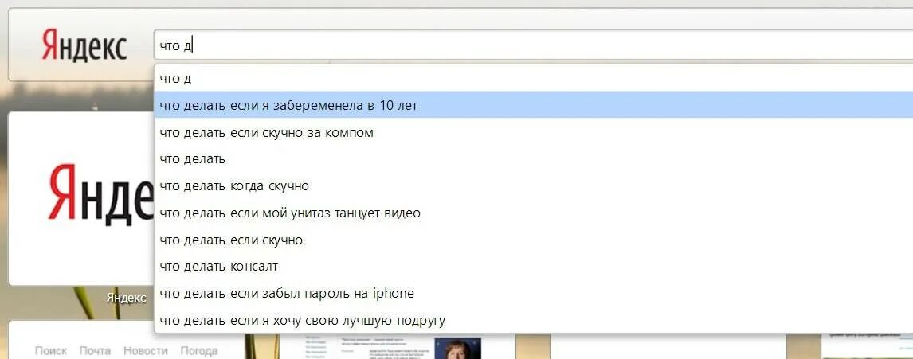The width and height of the screenshot is (913, 359).
Task: Select 'что делать если я хочу свою лучшую подругу'
Action: (x=533, y=320)
